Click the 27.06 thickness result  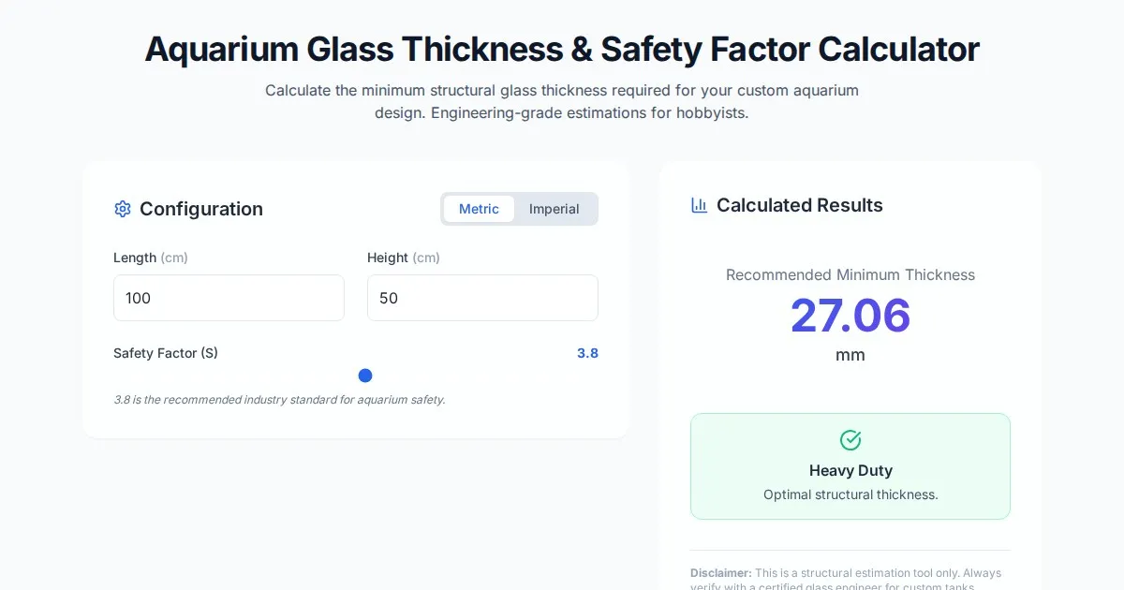coord(850,315)
